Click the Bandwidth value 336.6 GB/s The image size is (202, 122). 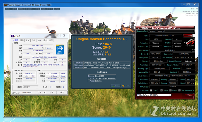[x=187, y=72]
